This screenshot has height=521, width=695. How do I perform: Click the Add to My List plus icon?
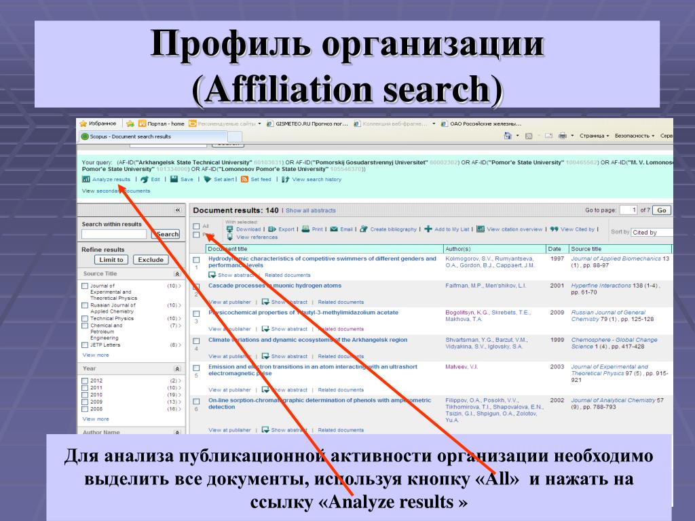pyautogui.click(x=428, y=229)
